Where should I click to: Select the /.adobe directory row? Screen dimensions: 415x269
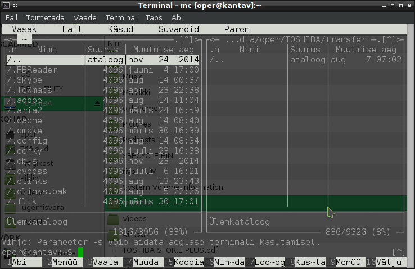[x=103, y=100]
